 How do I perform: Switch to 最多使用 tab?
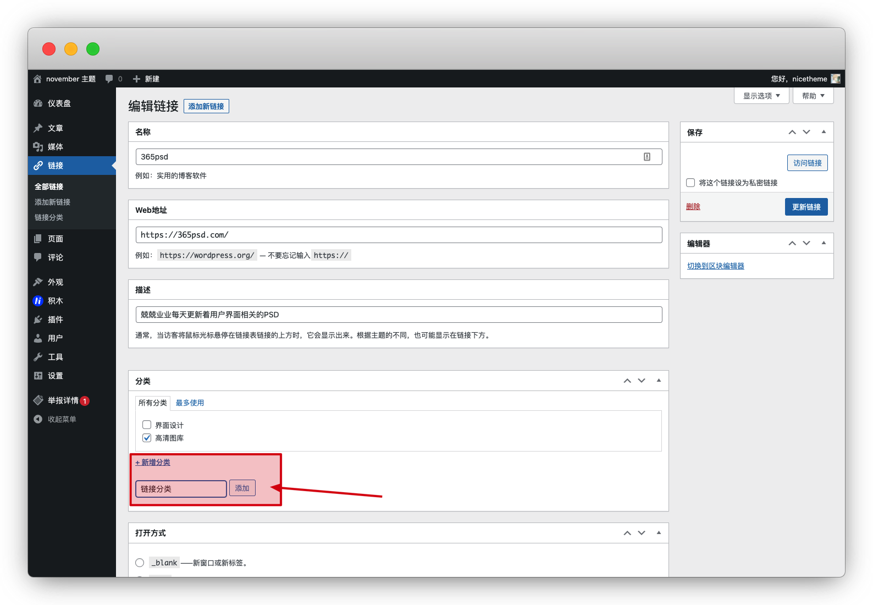coord(190,403)
